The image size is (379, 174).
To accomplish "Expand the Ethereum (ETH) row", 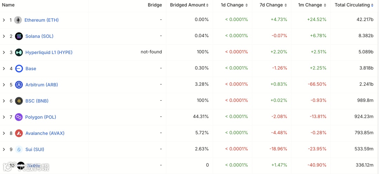I will coord(4,20).
